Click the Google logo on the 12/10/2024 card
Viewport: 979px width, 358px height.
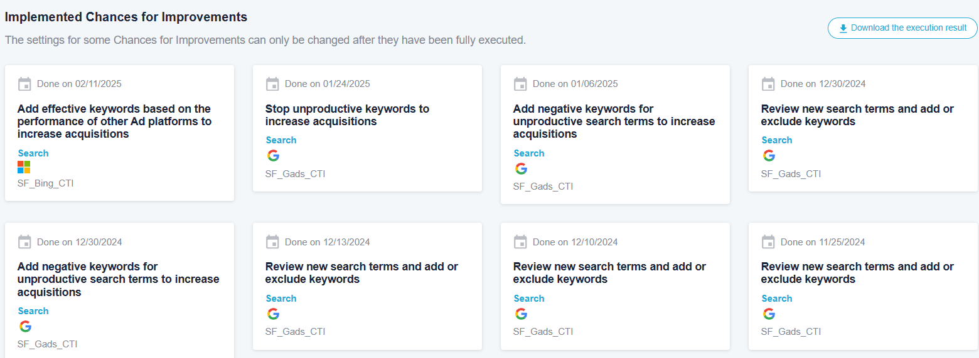point(521,314)
